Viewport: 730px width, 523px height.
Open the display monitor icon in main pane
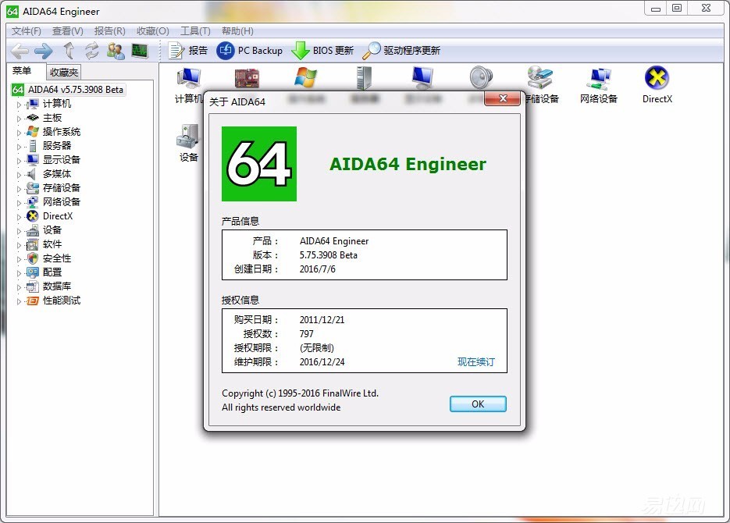click(422, 78)
